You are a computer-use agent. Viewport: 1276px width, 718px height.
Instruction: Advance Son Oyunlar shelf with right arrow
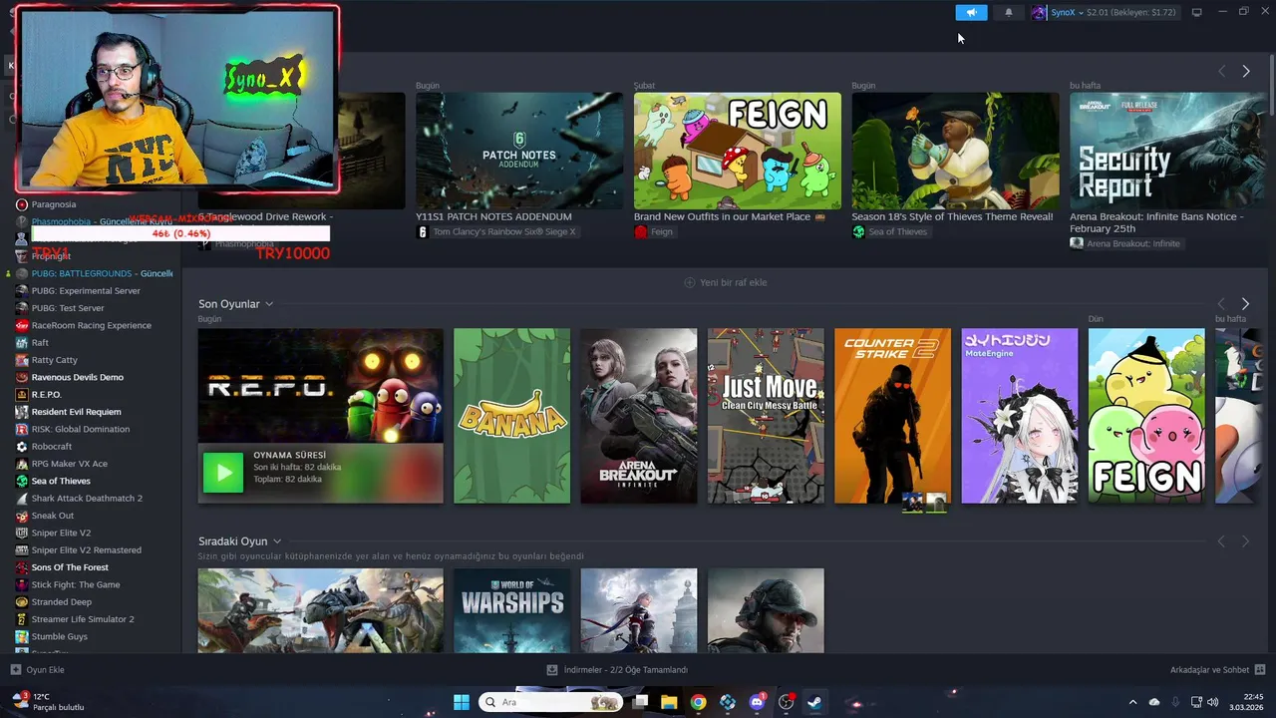[x=1245, y=303]
